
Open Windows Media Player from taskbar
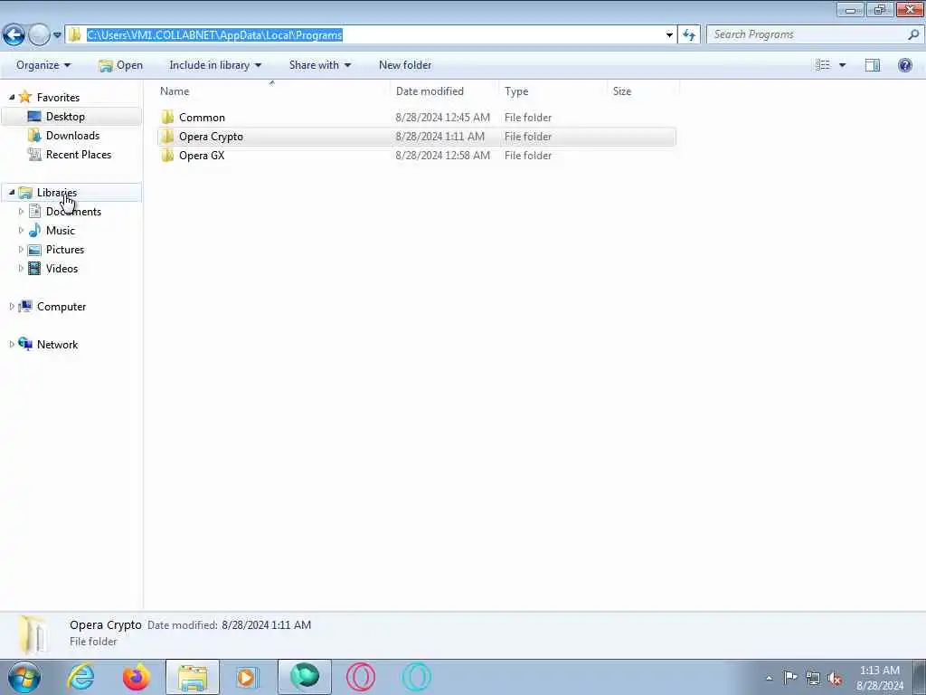[x=248, y=677]
